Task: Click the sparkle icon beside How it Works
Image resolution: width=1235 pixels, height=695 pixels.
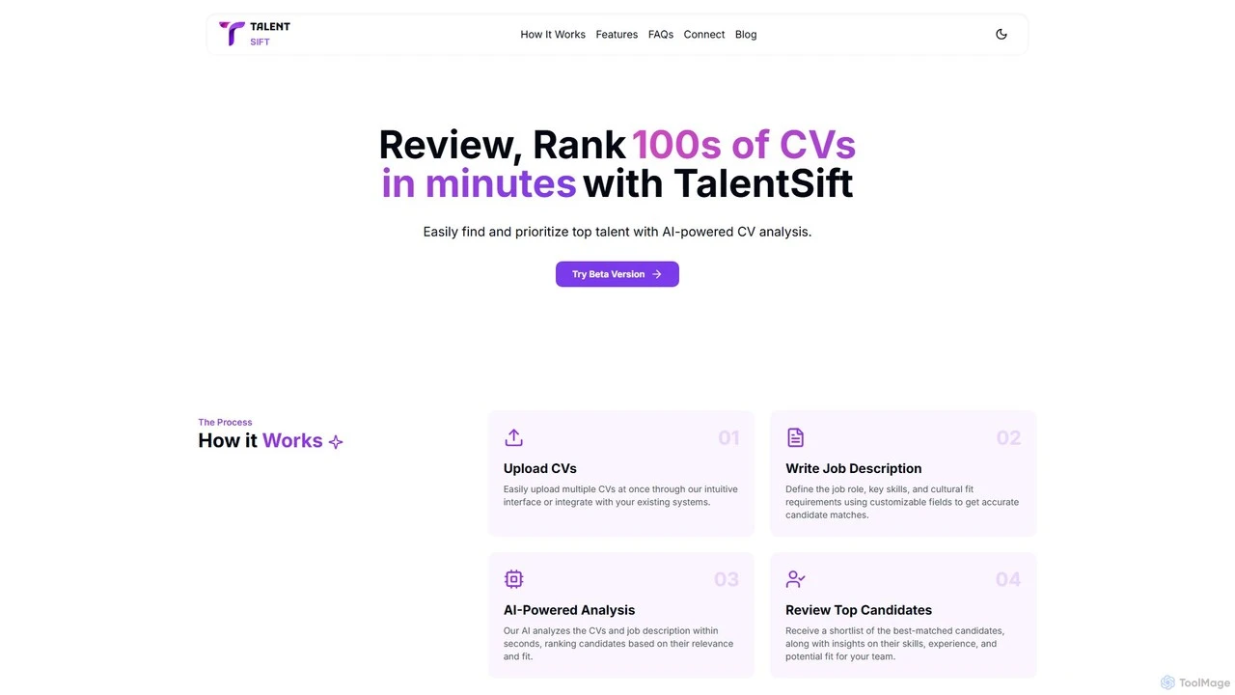Action: (x=336, y=441)
